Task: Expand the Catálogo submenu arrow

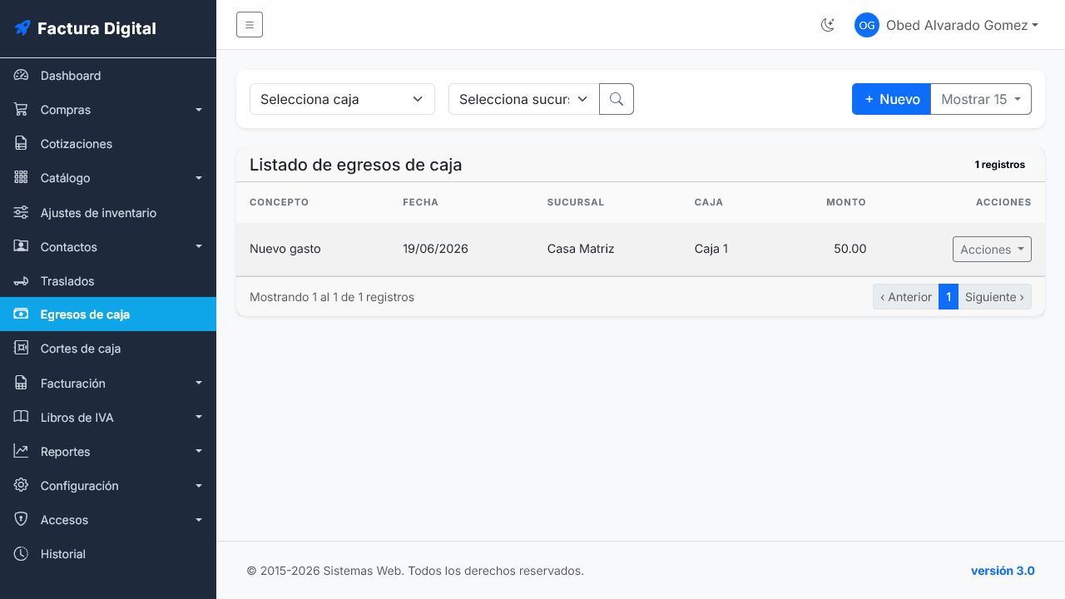Action: click(199, 178)
